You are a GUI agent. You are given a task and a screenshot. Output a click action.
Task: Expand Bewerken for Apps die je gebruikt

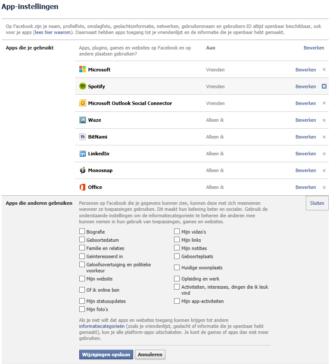pyautogui.click(x=314, y=48)
